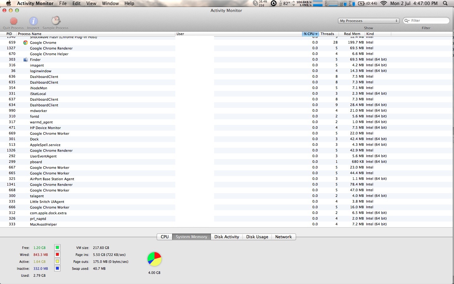Sort by User column header
The image size is (454, 284).
coord(239,34)
